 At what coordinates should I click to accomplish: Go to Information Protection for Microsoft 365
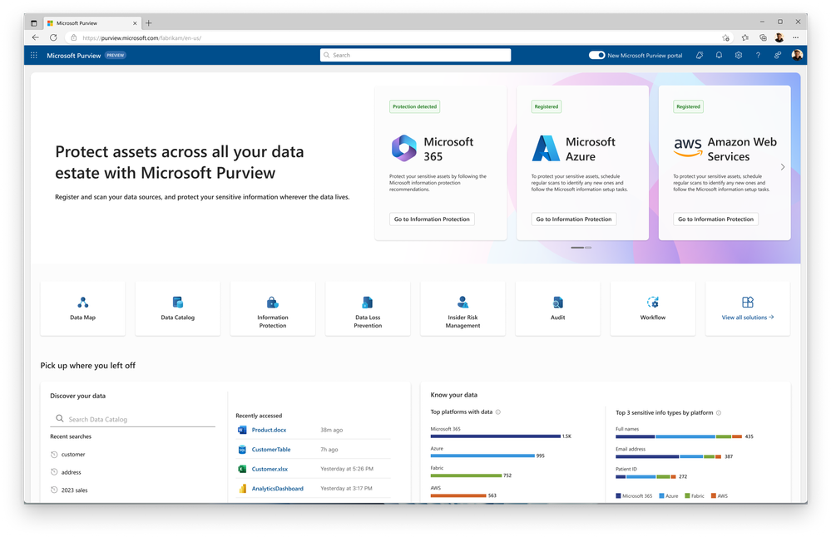click(x=432, y=219)
